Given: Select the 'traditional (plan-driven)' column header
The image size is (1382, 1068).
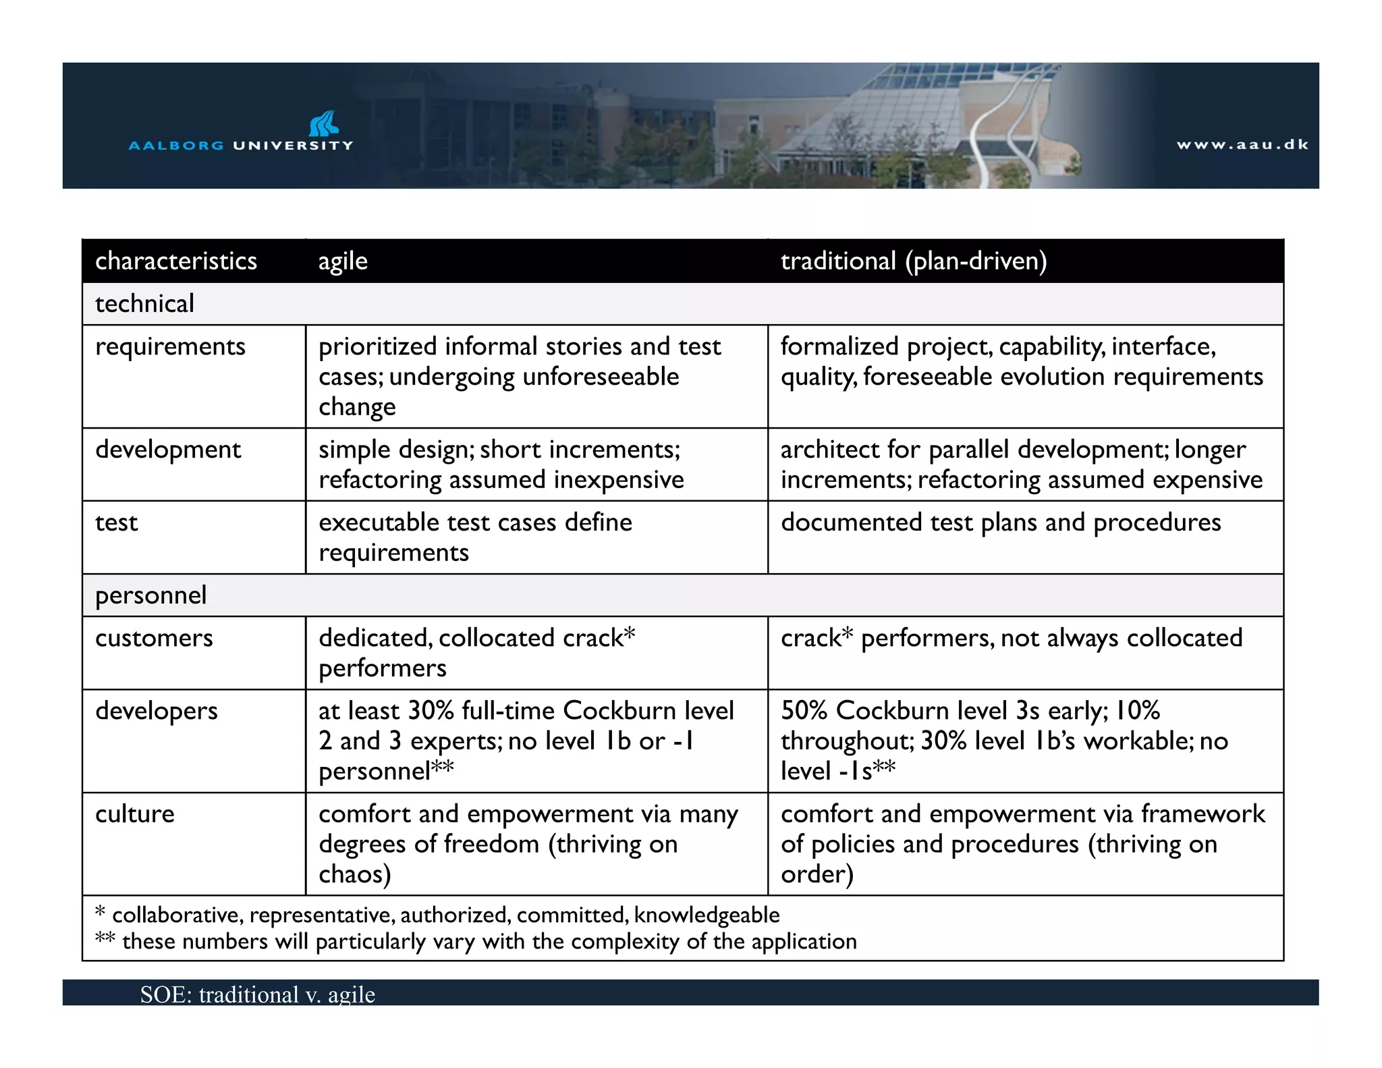Looking at the screenshot, I should click(913, 261).
